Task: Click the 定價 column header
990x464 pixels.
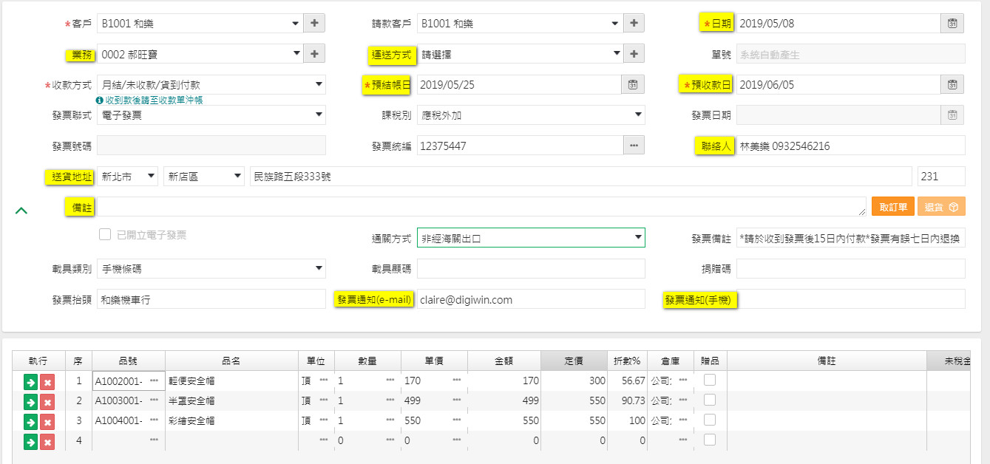Action: (x=574, y=361)
